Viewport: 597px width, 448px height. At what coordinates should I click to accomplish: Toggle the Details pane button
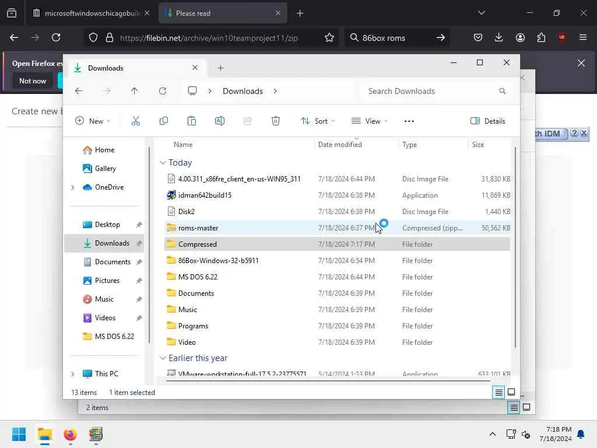[488, 121]
